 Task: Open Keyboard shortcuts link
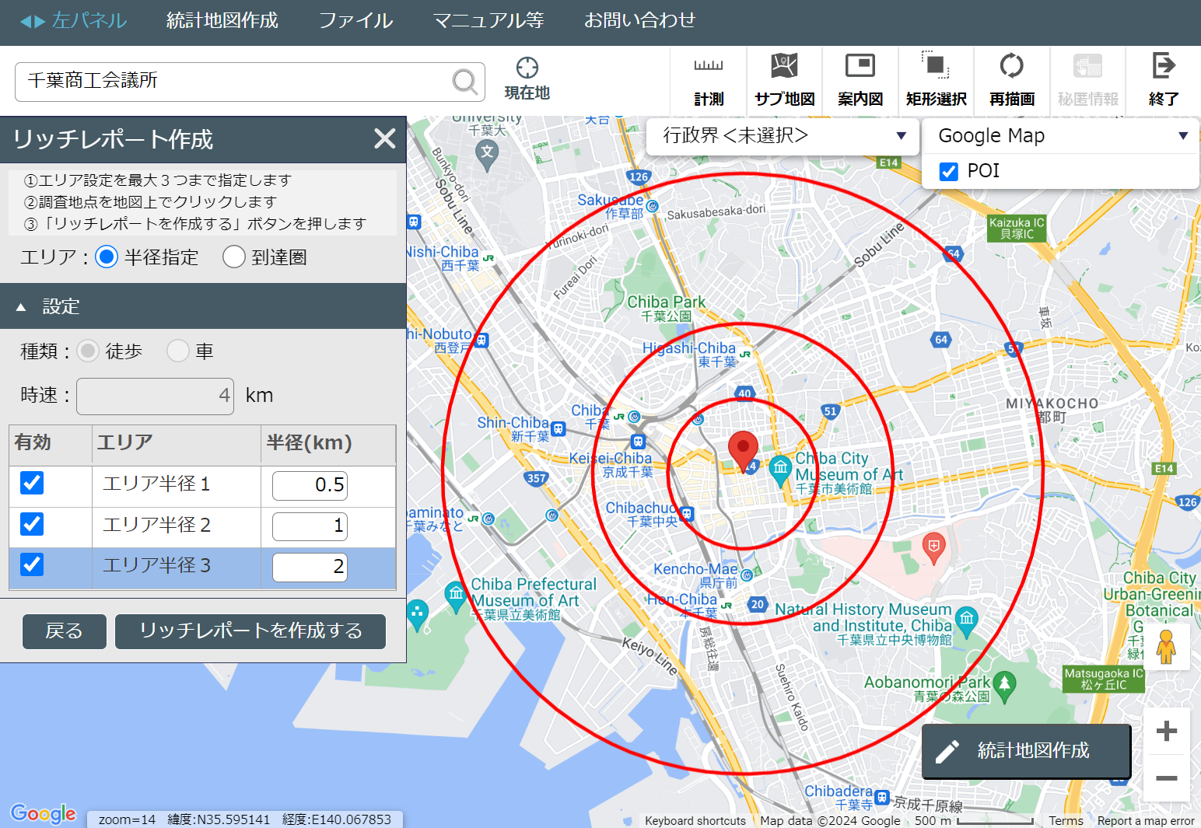tap(695, 821)
